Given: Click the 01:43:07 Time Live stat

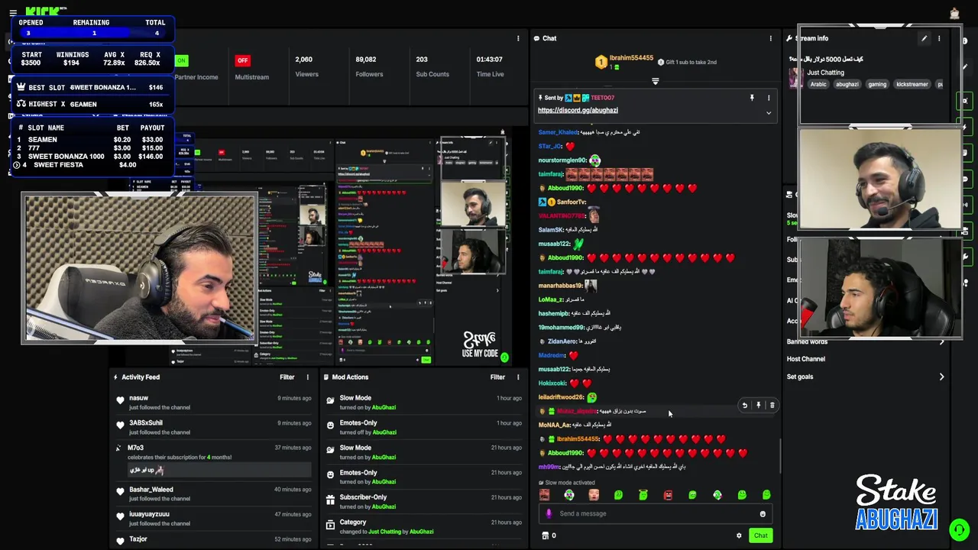Looking at the screenshot, I should 490,66.
